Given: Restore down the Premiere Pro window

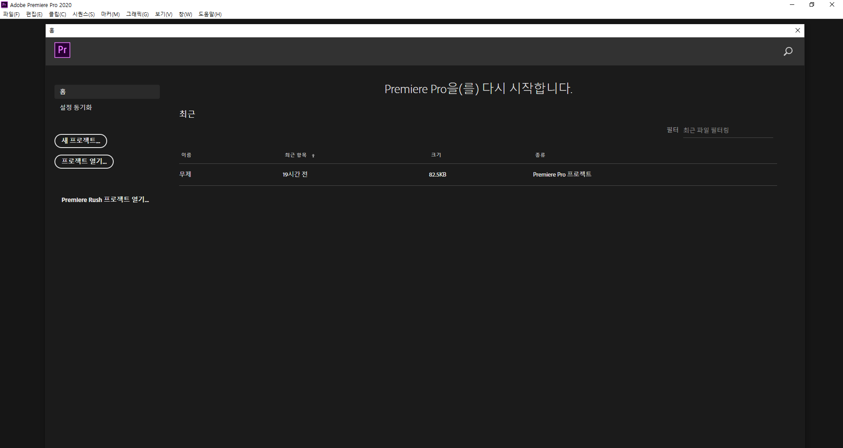Looking at the screenshot, I should [812, 5].
